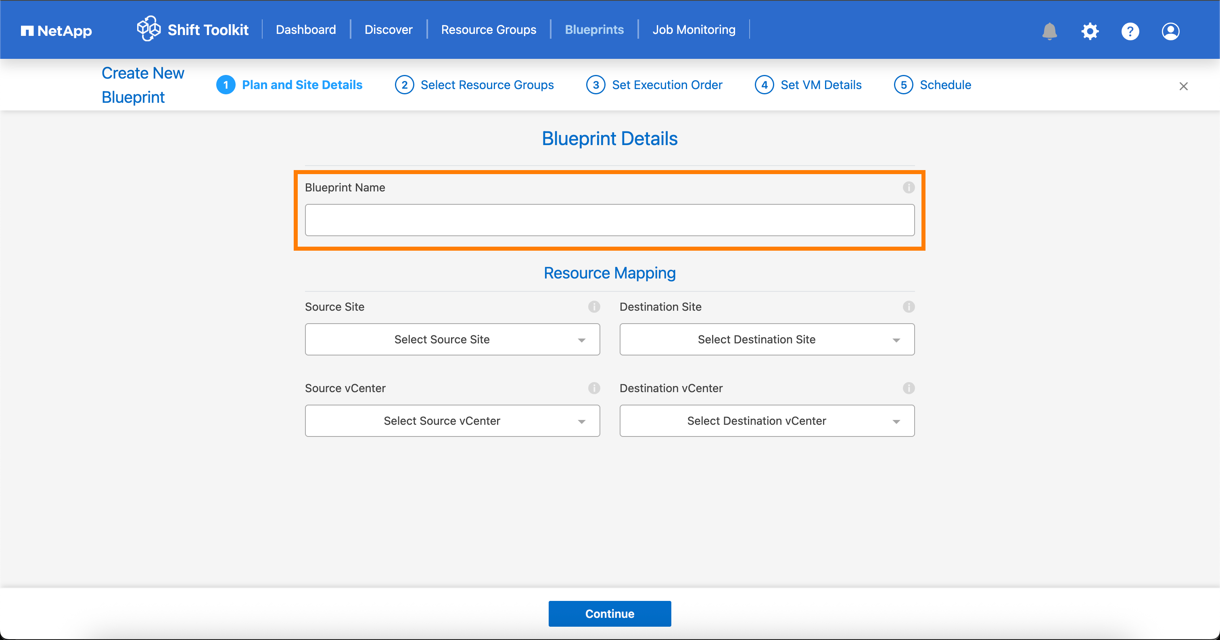Screen dimensions: 1220x640
Task: Open the Select Source Site dropdown
Action: point(452,339)
